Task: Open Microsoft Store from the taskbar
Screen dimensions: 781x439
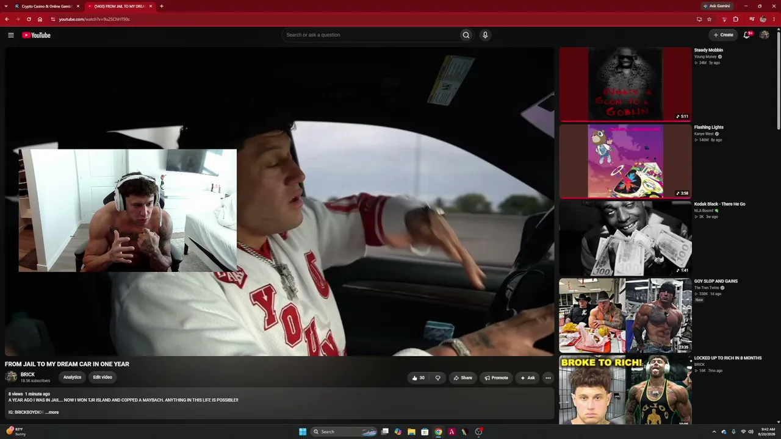Action: click(425, 432)
